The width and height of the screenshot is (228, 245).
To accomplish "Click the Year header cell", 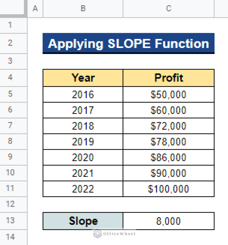I will tap(83, 78).
